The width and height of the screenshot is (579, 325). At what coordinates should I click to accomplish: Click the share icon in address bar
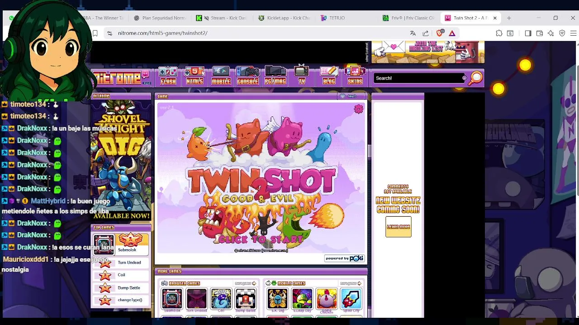[426, 33]
